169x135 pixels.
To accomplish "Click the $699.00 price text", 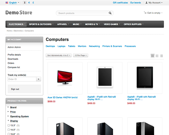I will click(52, 102).
